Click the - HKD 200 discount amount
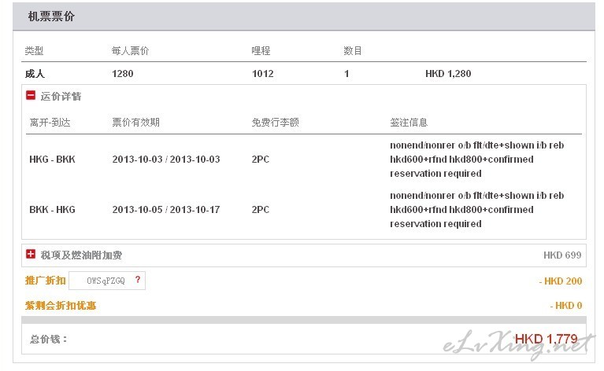 (x=561, y=281)
